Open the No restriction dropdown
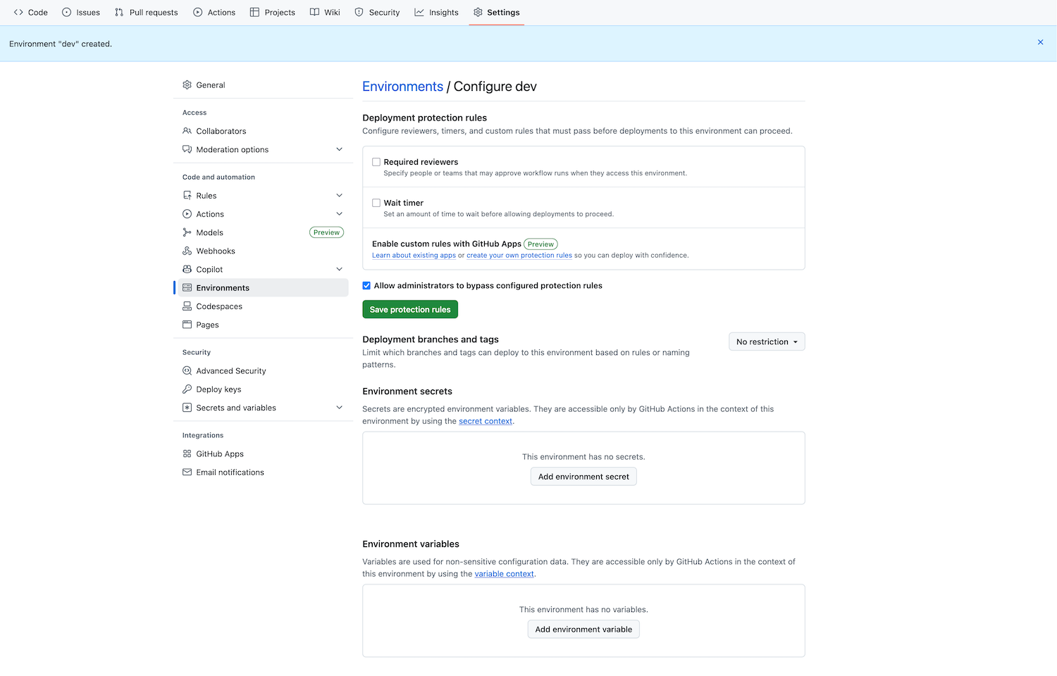The width and height of the screenshot is (1057, 676). pos(767,342)
